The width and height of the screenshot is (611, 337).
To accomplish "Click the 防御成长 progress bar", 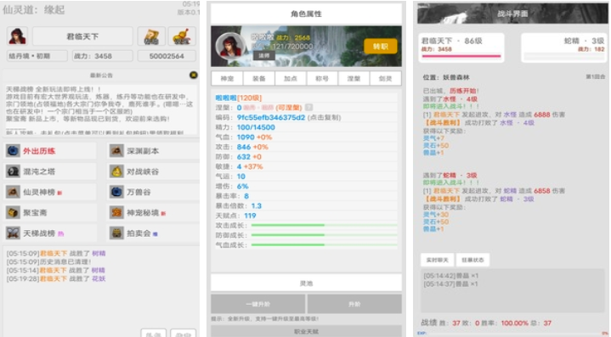I will pos(325,235).
